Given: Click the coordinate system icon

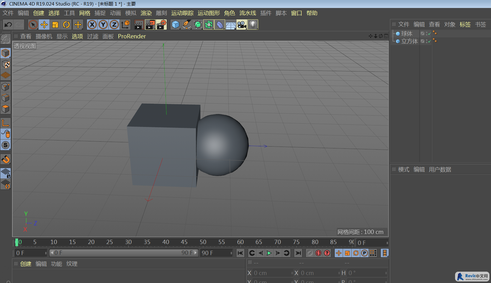Looking at the screenshot, I should point(125,25).
